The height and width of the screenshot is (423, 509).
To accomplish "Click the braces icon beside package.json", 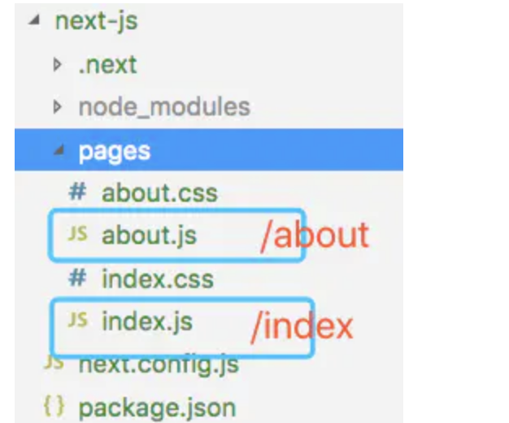I will point(54,406).
